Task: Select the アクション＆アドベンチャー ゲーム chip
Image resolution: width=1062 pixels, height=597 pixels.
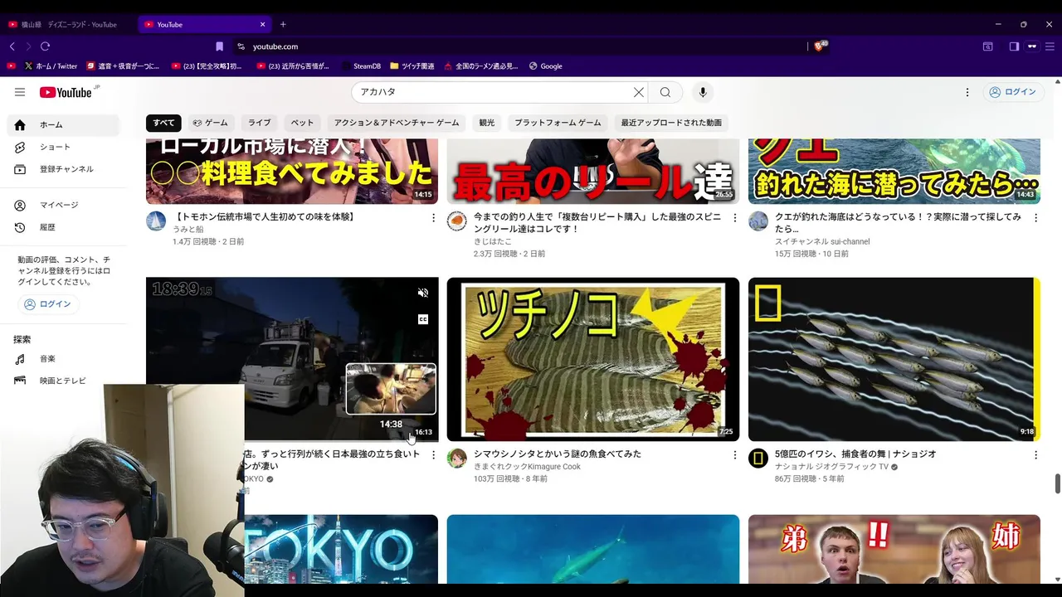Action: pyautogui.click(x=397, y=123)
